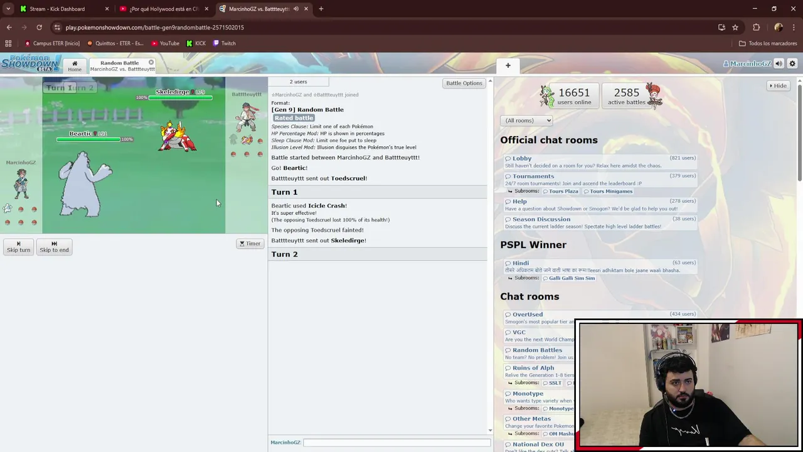Image resolution: width=803 pixels, height=452 pixels.
Task: Click fainted Toedscruel team icon
Action: click(x=233, y=139)
